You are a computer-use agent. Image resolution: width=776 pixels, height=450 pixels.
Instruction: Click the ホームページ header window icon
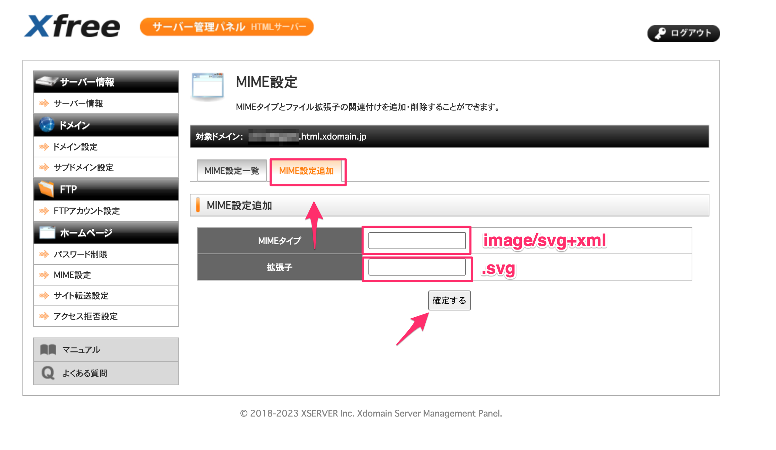47,232
